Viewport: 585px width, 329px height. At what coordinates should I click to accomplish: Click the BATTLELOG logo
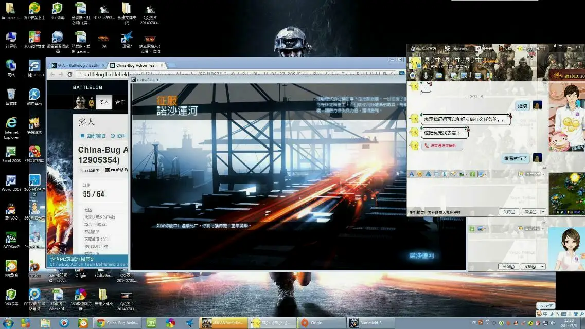tap(87, 87)
